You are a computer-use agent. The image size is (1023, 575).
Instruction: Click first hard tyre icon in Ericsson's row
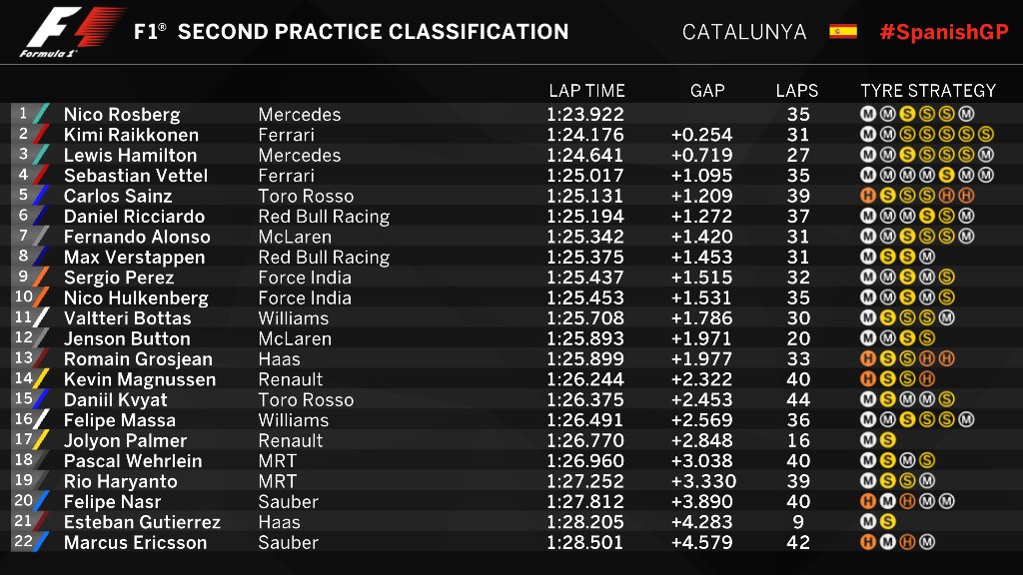tap(868, 542)
